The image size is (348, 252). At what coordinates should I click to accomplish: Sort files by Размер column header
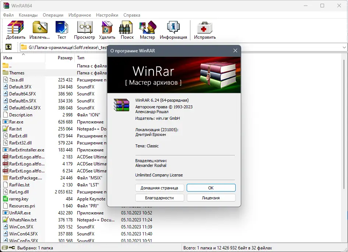[x=60, y=58]
